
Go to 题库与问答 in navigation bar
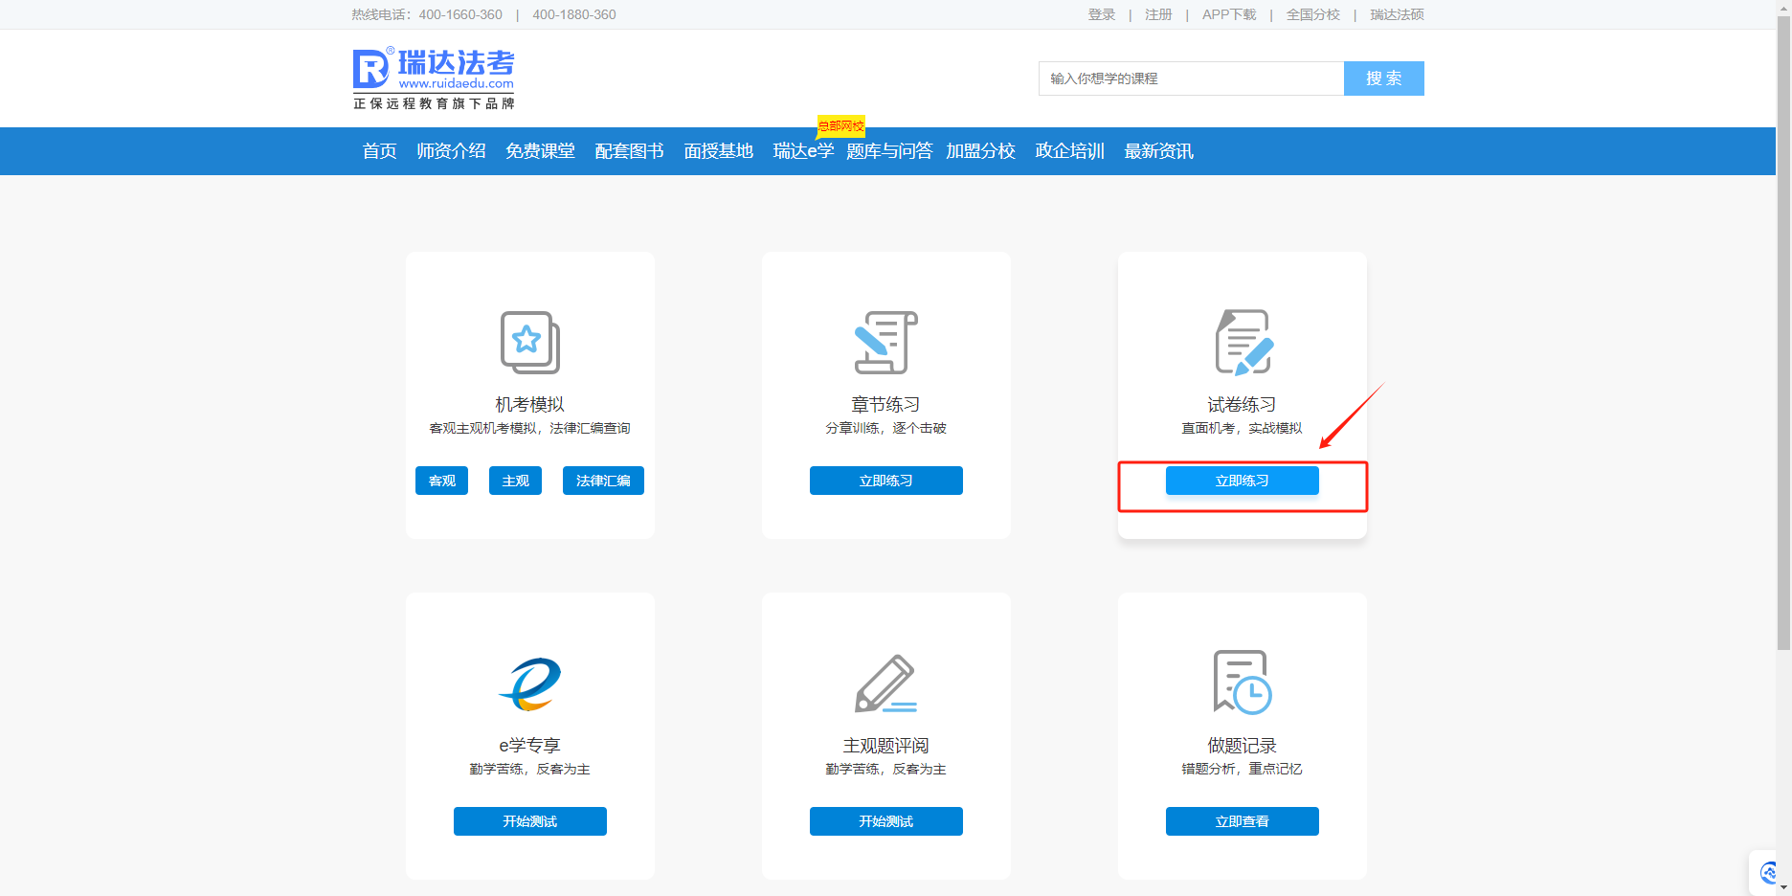click(888, 151)
